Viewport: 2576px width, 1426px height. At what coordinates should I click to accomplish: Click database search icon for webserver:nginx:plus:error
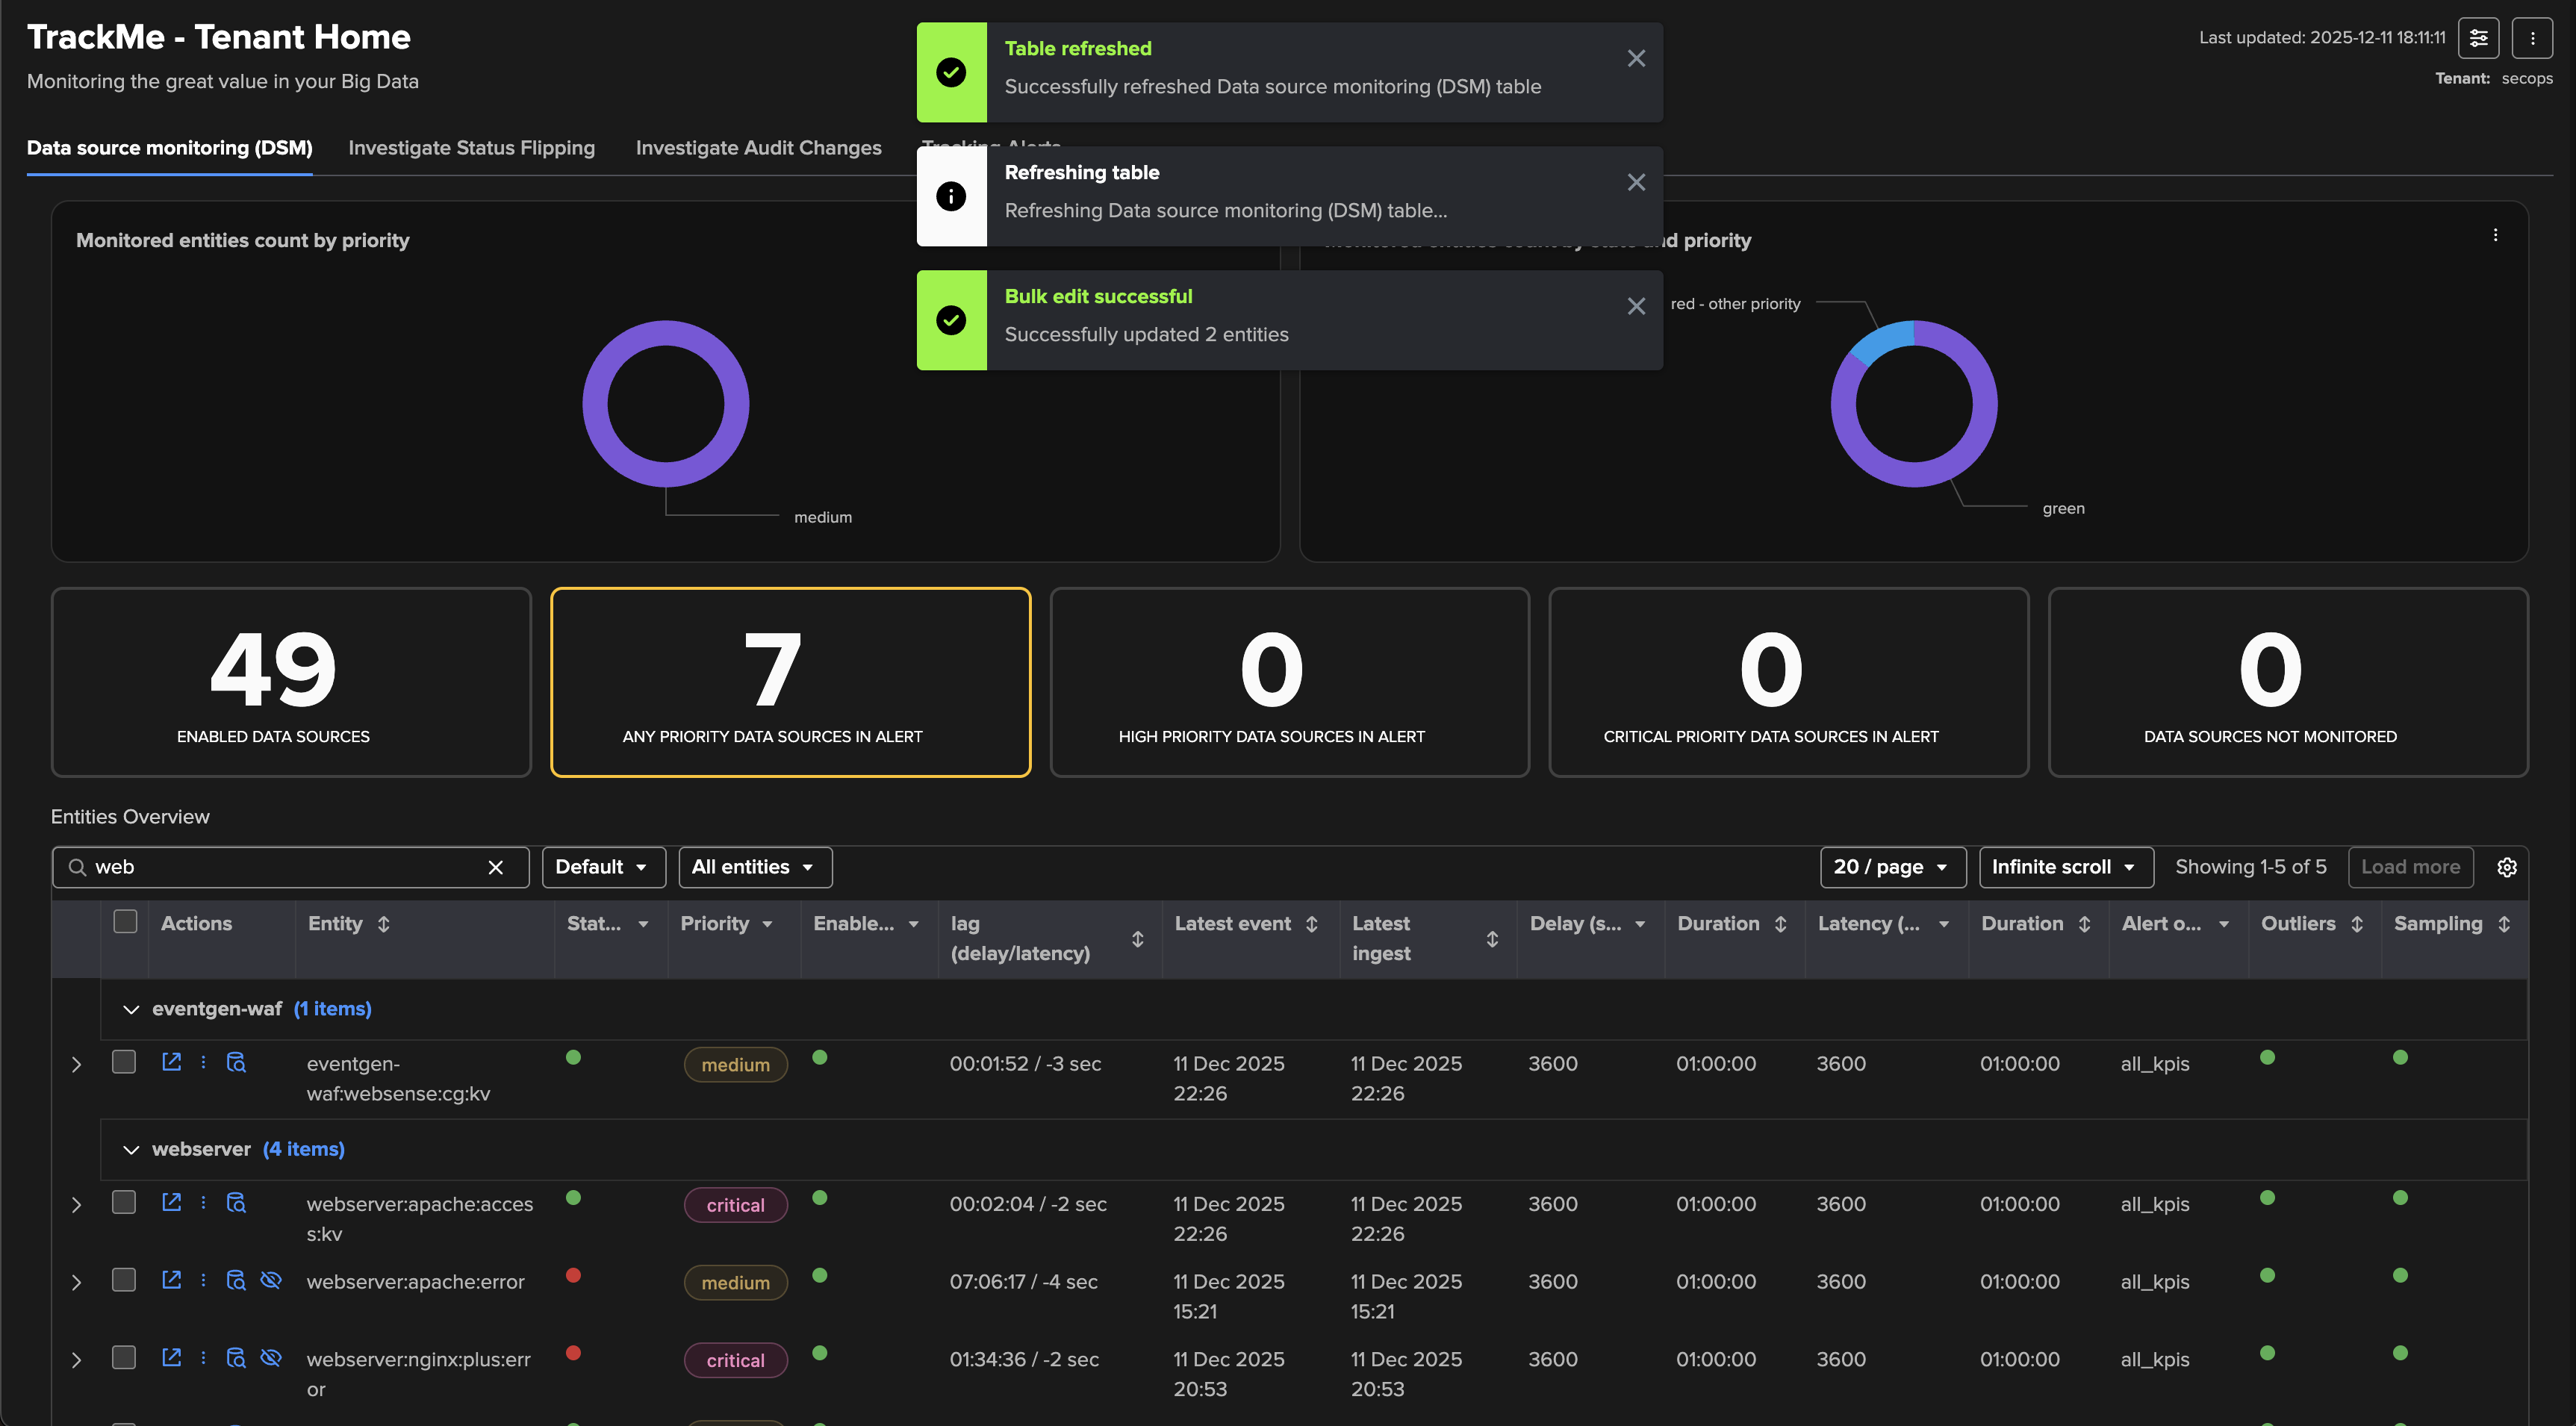(236, 1358)
